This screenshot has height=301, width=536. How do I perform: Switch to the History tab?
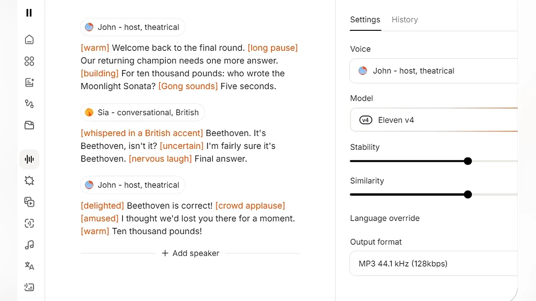coord(405,20)
